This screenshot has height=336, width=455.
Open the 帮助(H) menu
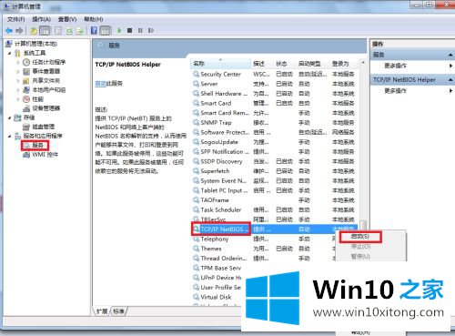pos(93,19)
